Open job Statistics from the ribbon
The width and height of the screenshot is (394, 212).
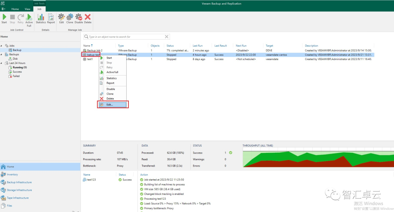click(x=41, y=18)
